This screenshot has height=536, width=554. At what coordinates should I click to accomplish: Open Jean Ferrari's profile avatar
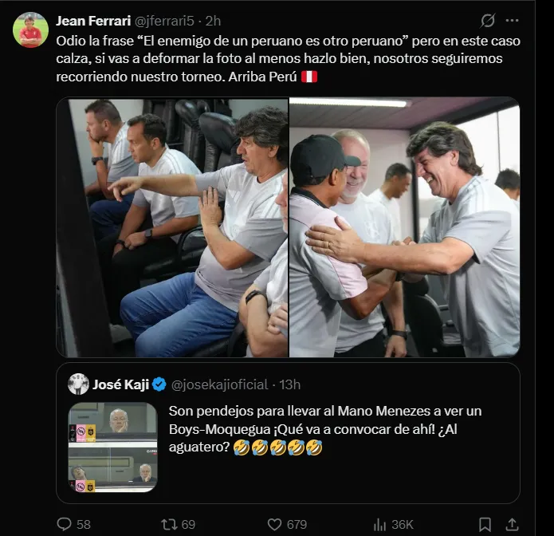pyautogui.click(x=30, y=30)
